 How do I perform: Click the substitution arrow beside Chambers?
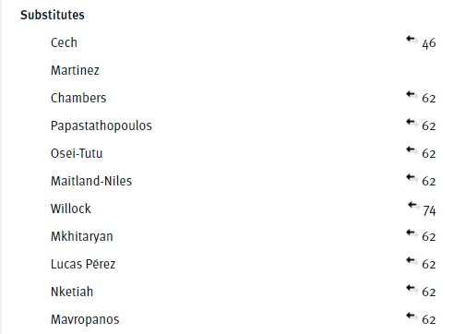click(411, 94)
